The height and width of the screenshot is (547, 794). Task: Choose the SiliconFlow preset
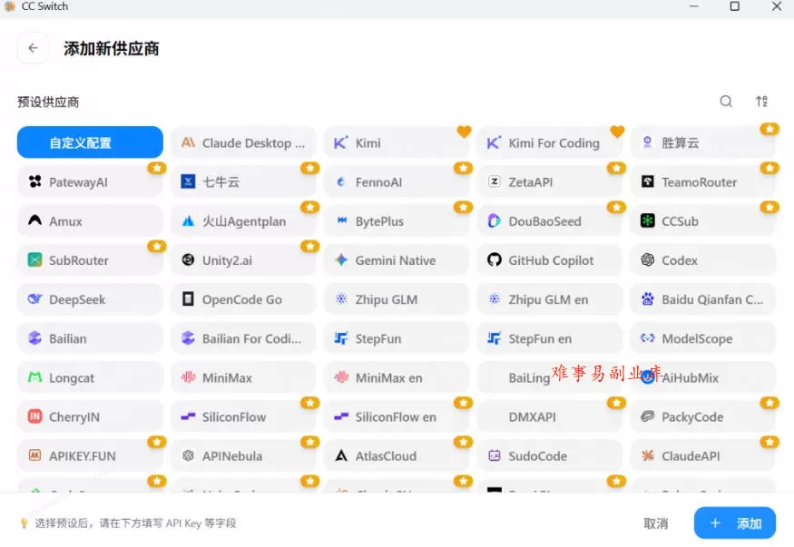tap(243, 416)
